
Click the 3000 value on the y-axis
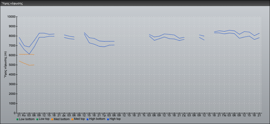click(x=12, y=84)
